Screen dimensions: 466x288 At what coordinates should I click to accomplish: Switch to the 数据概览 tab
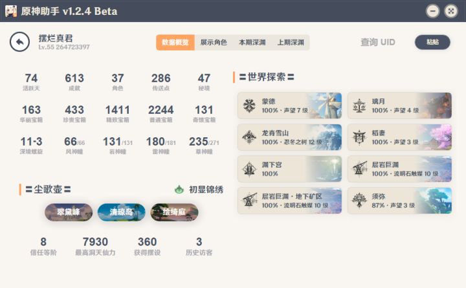(175, 43)
